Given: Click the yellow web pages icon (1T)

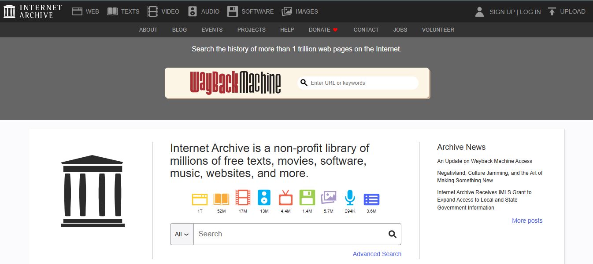Looking at the screenshot, I should 200,199.
